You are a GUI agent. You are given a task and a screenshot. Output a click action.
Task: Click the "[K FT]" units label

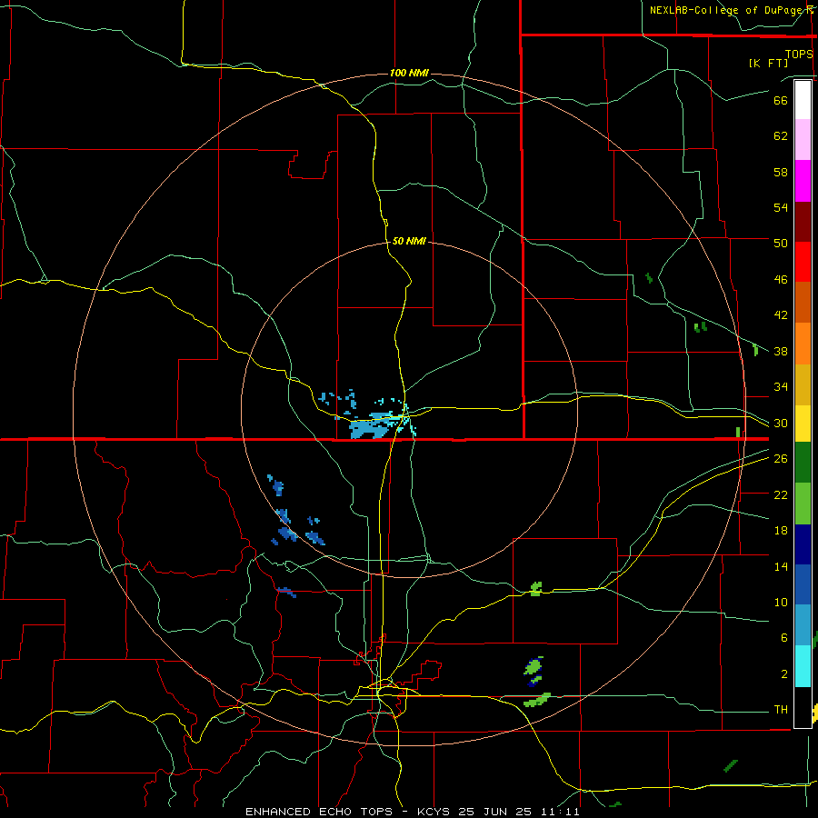768,64
